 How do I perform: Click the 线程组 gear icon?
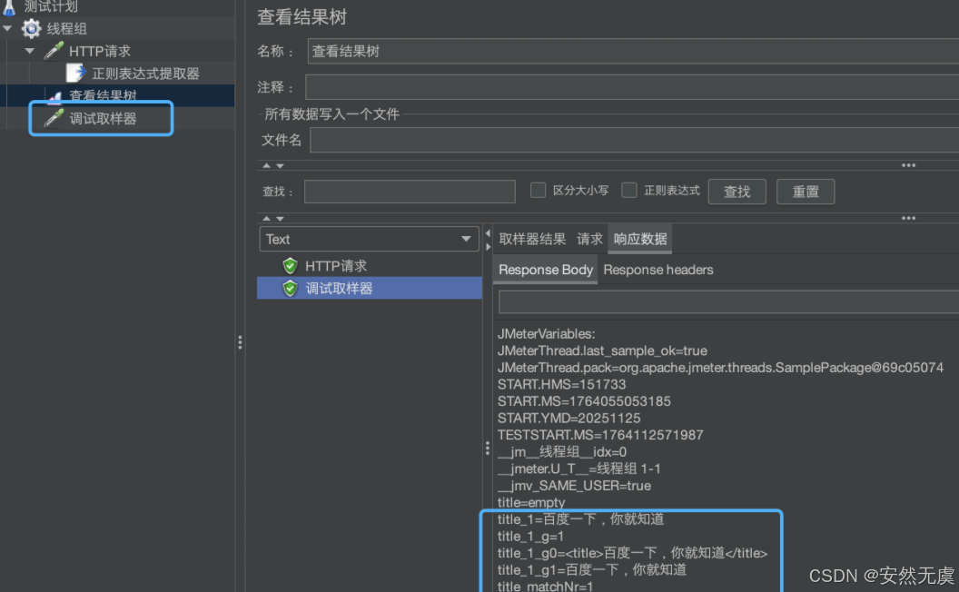point(31,28)
